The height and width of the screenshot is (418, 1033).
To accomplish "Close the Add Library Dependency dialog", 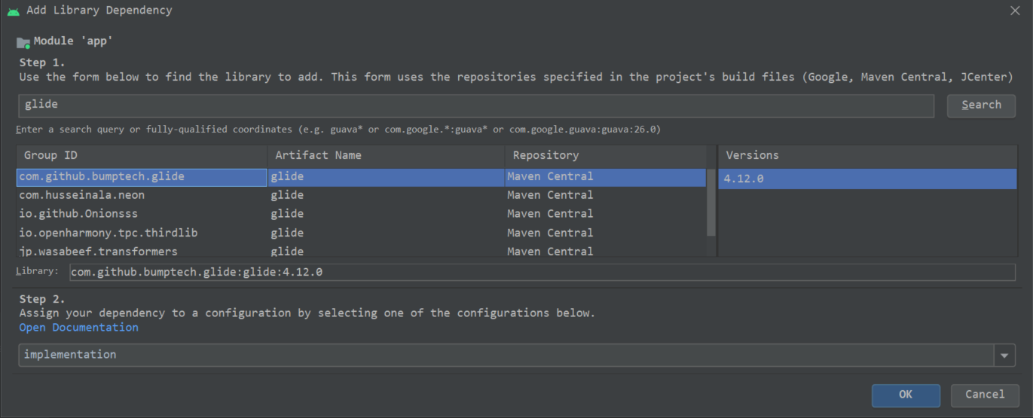I will click(x=1015, y=11).
